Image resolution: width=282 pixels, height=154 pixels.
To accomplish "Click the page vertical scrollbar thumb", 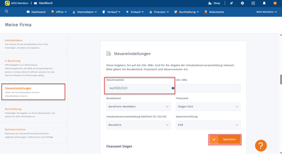I will (x=281, y=79).
